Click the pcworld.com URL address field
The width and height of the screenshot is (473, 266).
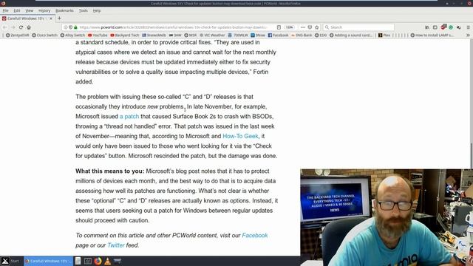174,27
